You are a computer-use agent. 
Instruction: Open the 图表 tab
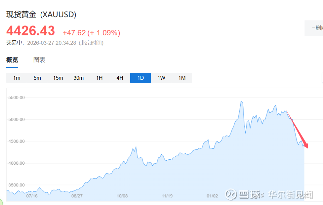(x=39, y=60)
